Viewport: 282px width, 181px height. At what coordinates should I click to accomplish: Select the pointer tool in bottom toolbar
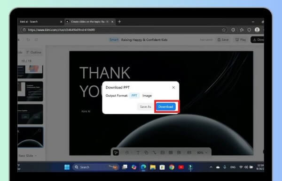pyautogui.click(x=116, y=152)
